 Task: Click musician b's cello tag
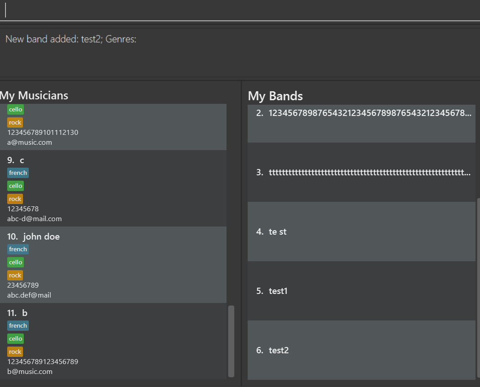pos(15,338)
